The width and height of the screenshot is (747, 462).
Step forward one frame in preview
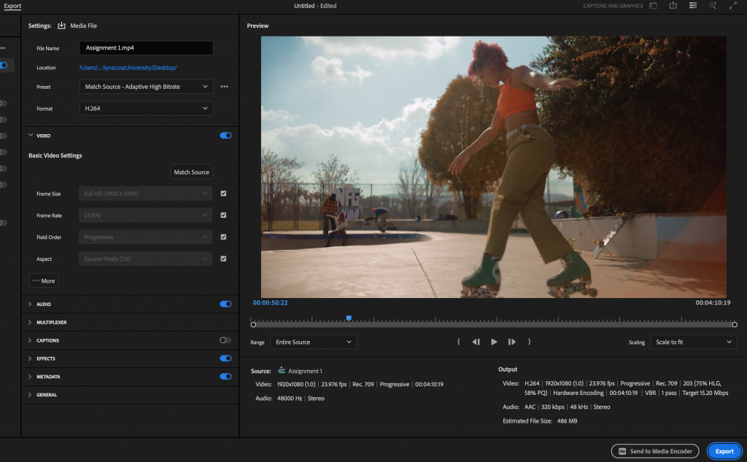(512, 342)
